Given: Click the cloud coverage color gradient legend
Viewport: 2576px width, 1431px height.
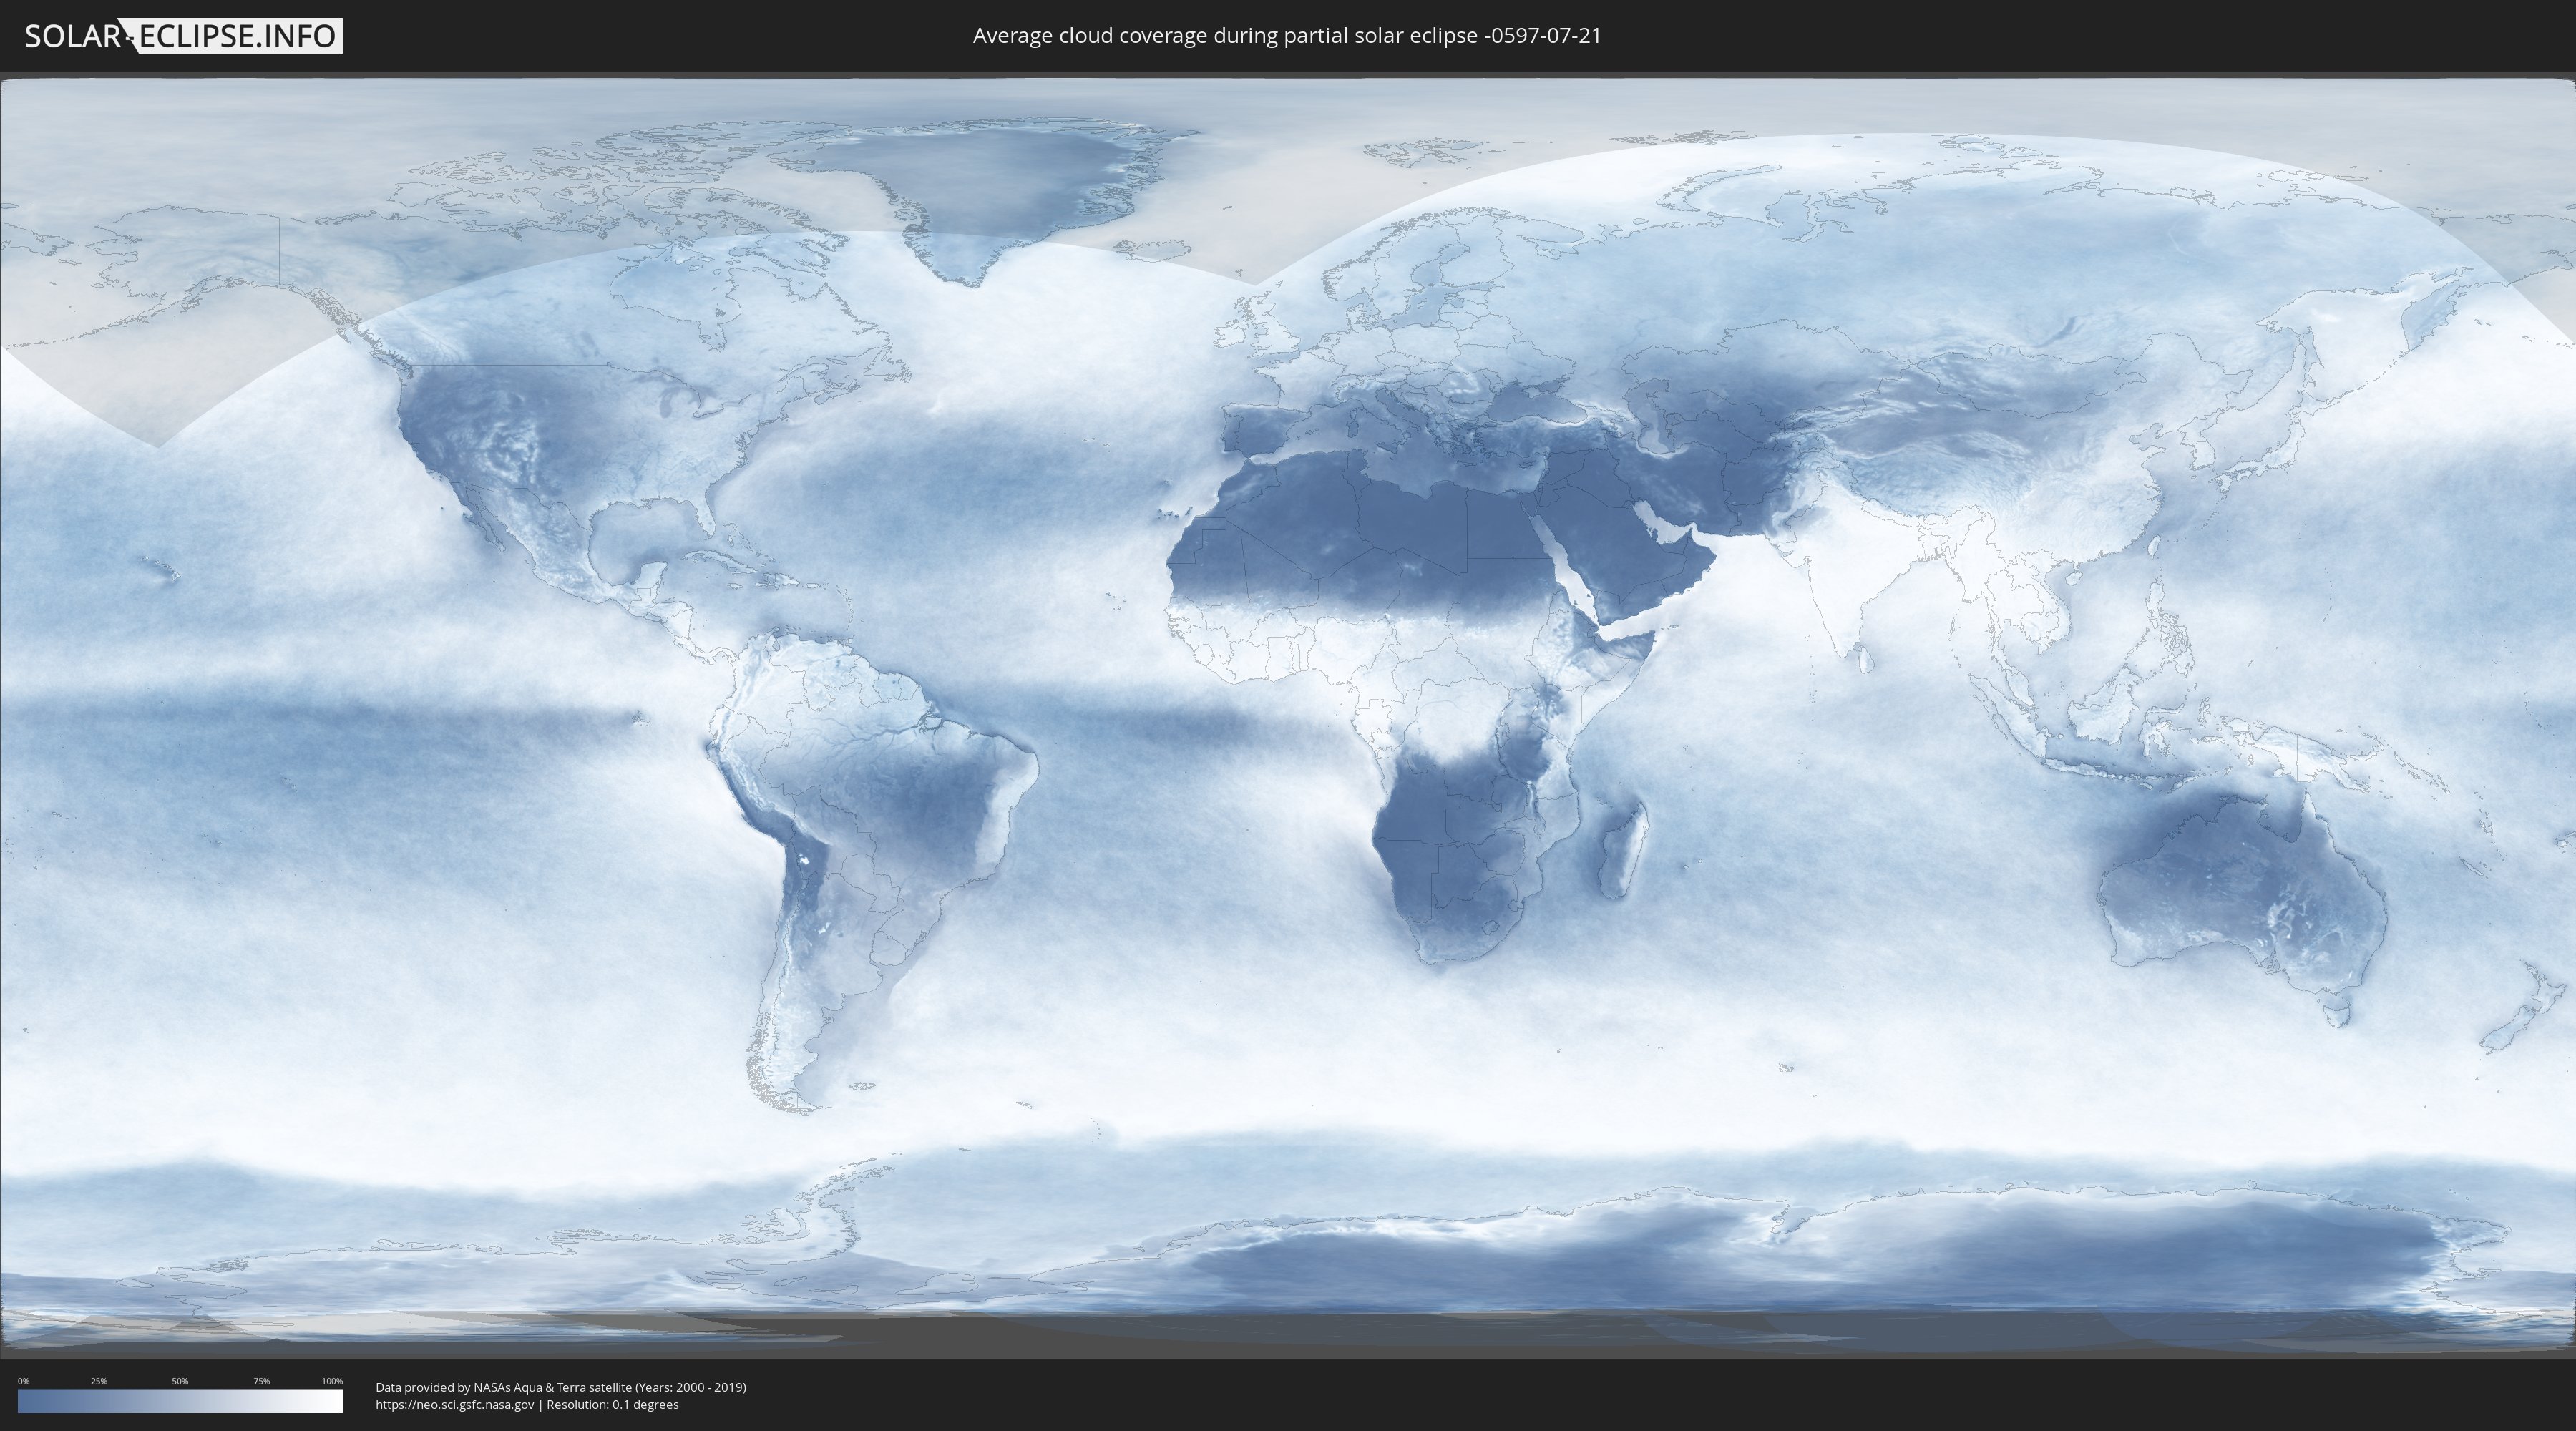Looking at the screenshot, I should (180, 1401).
